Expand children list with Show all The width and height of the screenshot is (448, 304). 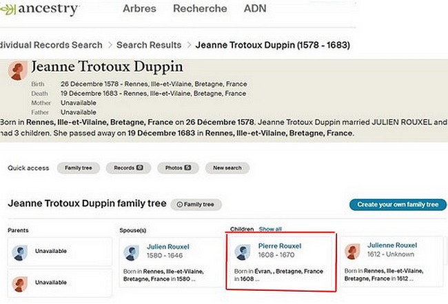click(x=270, y=229)
